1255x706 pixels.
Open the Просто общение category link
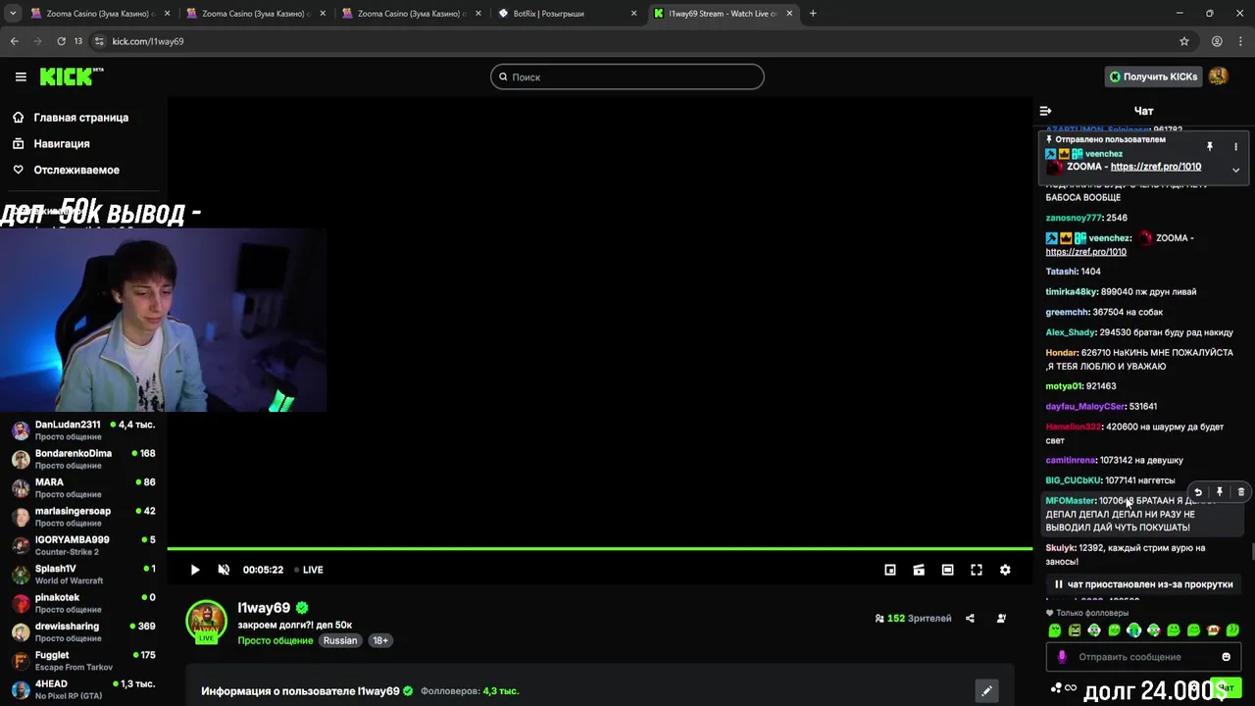276,640
